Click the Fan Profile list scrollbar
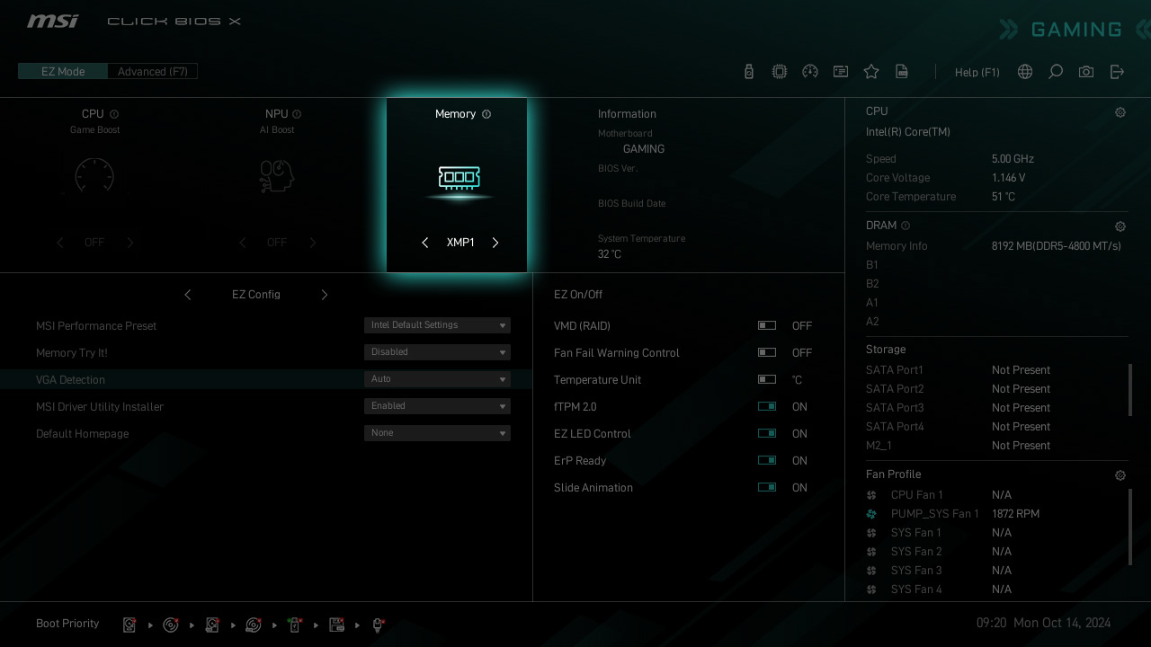1151x647 pixels. pos(1130,527)
